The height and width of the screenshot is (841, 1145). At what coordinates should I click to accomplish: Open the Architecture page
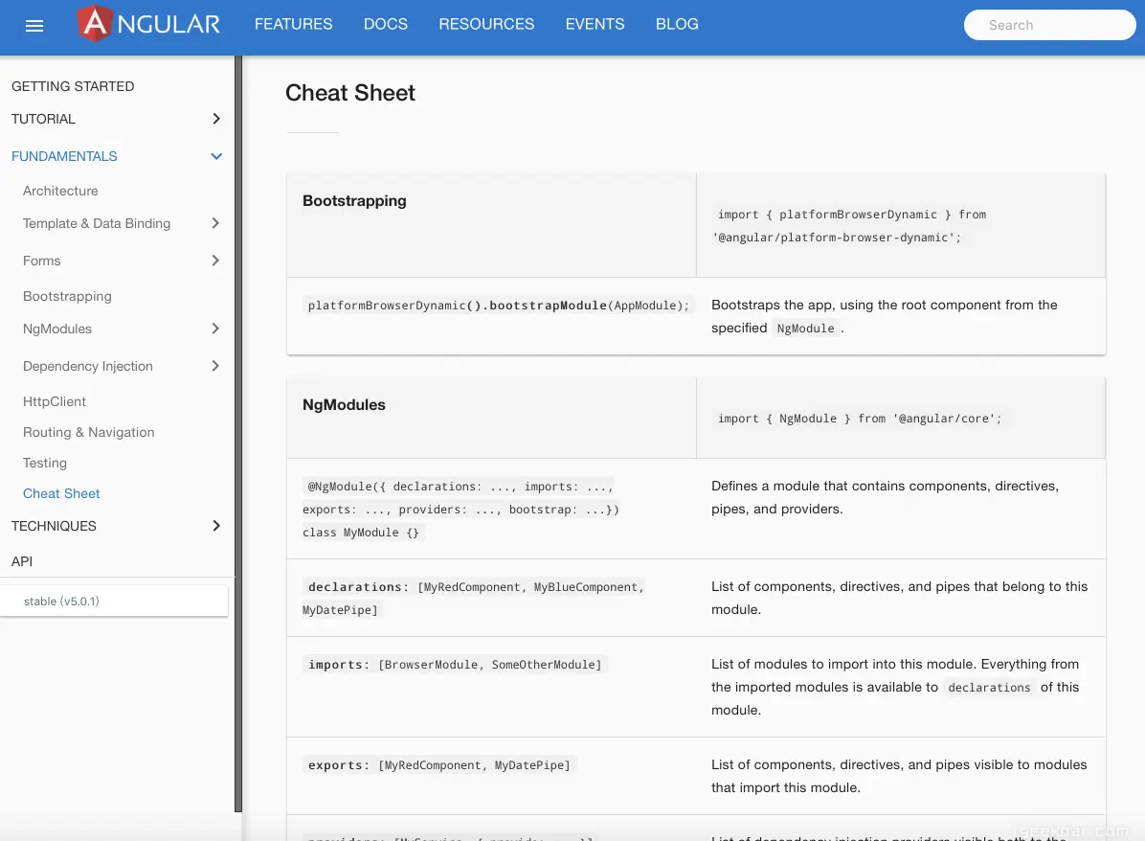click(60, 191)
